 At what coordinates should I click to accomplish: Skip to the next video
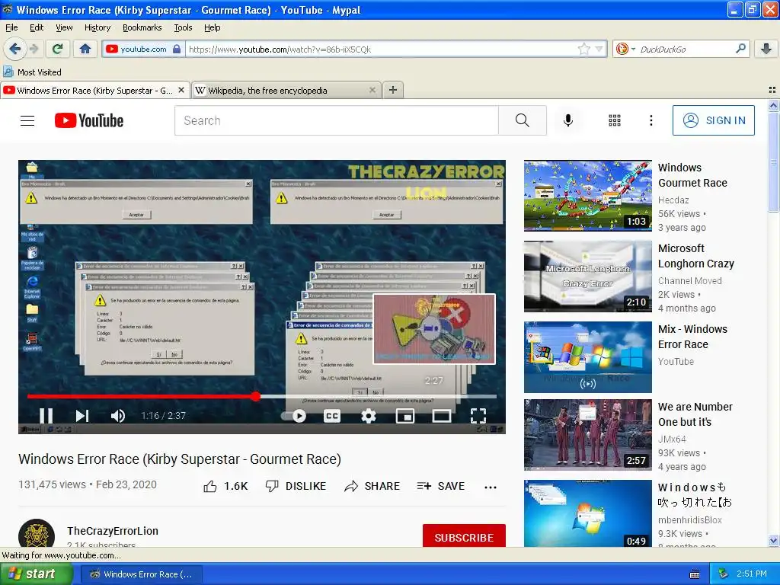coord(82,415)
